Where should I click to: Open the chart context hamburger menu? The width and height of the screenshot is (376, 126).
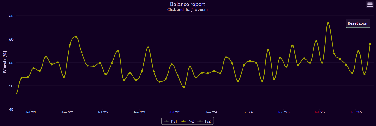coord(370,5)
